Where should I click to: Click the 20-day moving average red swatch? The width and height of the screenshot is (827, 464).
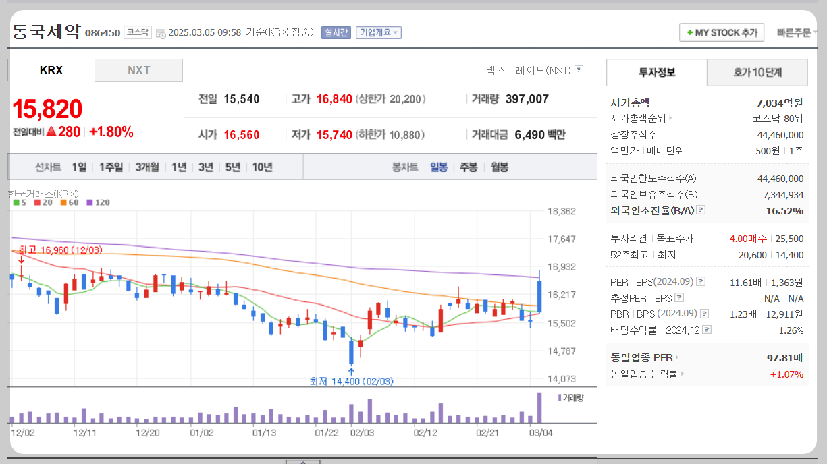[x=36, y=202]
